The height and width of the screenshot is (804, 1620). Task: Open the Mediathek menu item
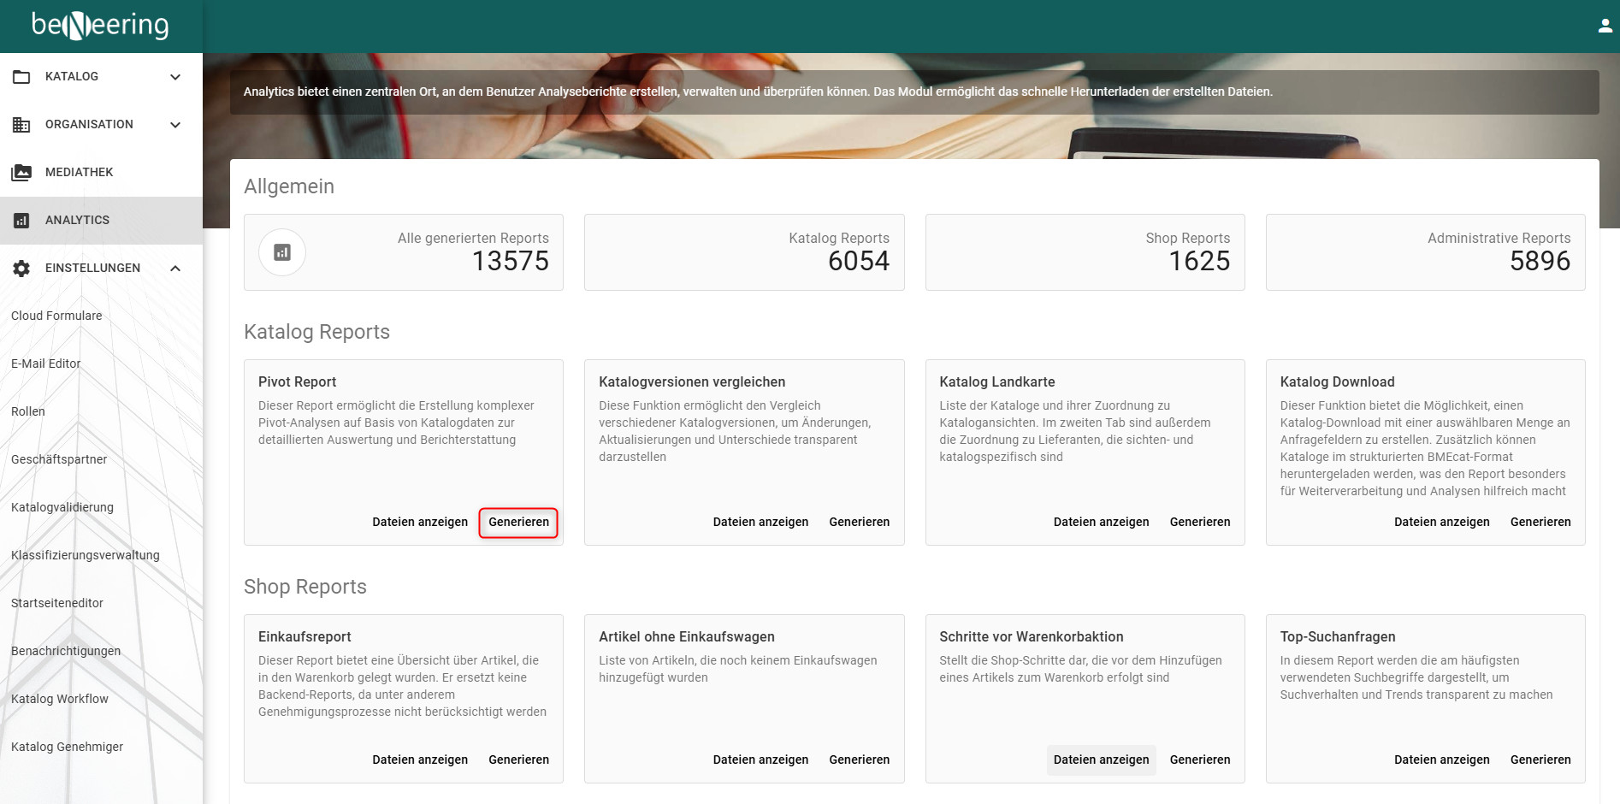[101, 173]
